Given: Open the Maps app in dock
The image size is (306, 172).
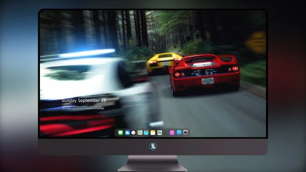Looking at the screenshot, I should [x=140, y=132].
